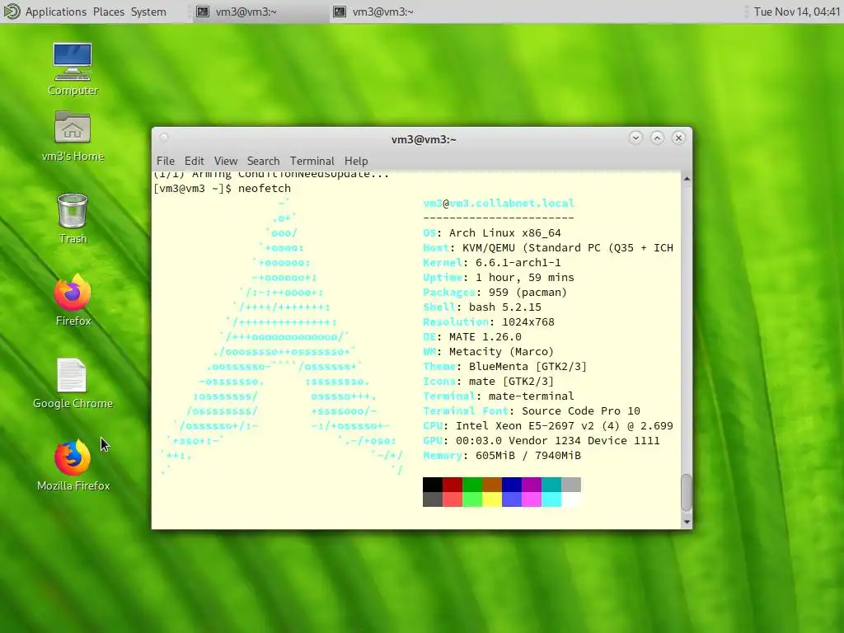Click the dark red color block in neofetch output
Viewport: 844px width, 633px height.
452,485
